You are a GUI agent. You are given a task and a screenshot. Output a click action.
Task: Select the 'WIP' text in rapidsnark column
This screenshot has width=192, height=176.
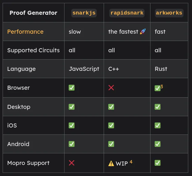[x=122, y=164]
